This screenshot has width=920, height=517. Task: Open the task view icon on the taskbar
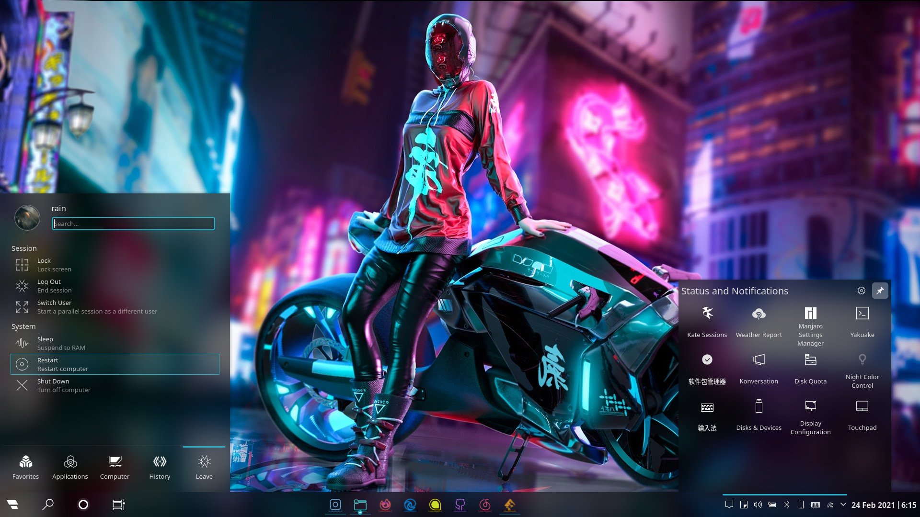118,505
